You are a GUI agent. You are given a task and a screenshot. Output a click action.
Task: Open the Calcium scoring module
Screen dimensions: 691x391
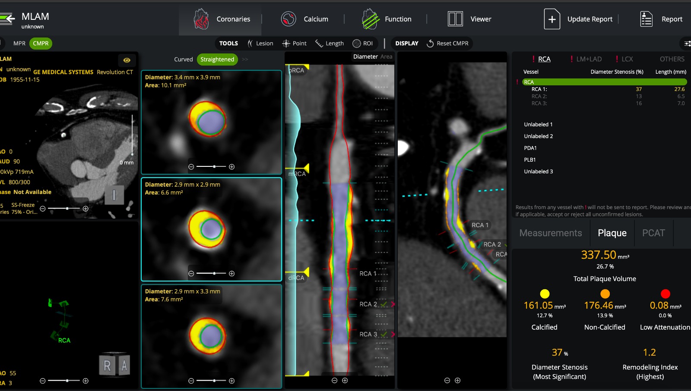[304, 19]
